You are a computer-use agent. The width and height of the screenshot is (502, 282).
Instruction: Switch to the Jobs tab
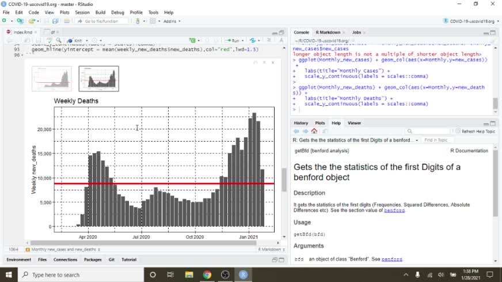click(x=356, y=32)
